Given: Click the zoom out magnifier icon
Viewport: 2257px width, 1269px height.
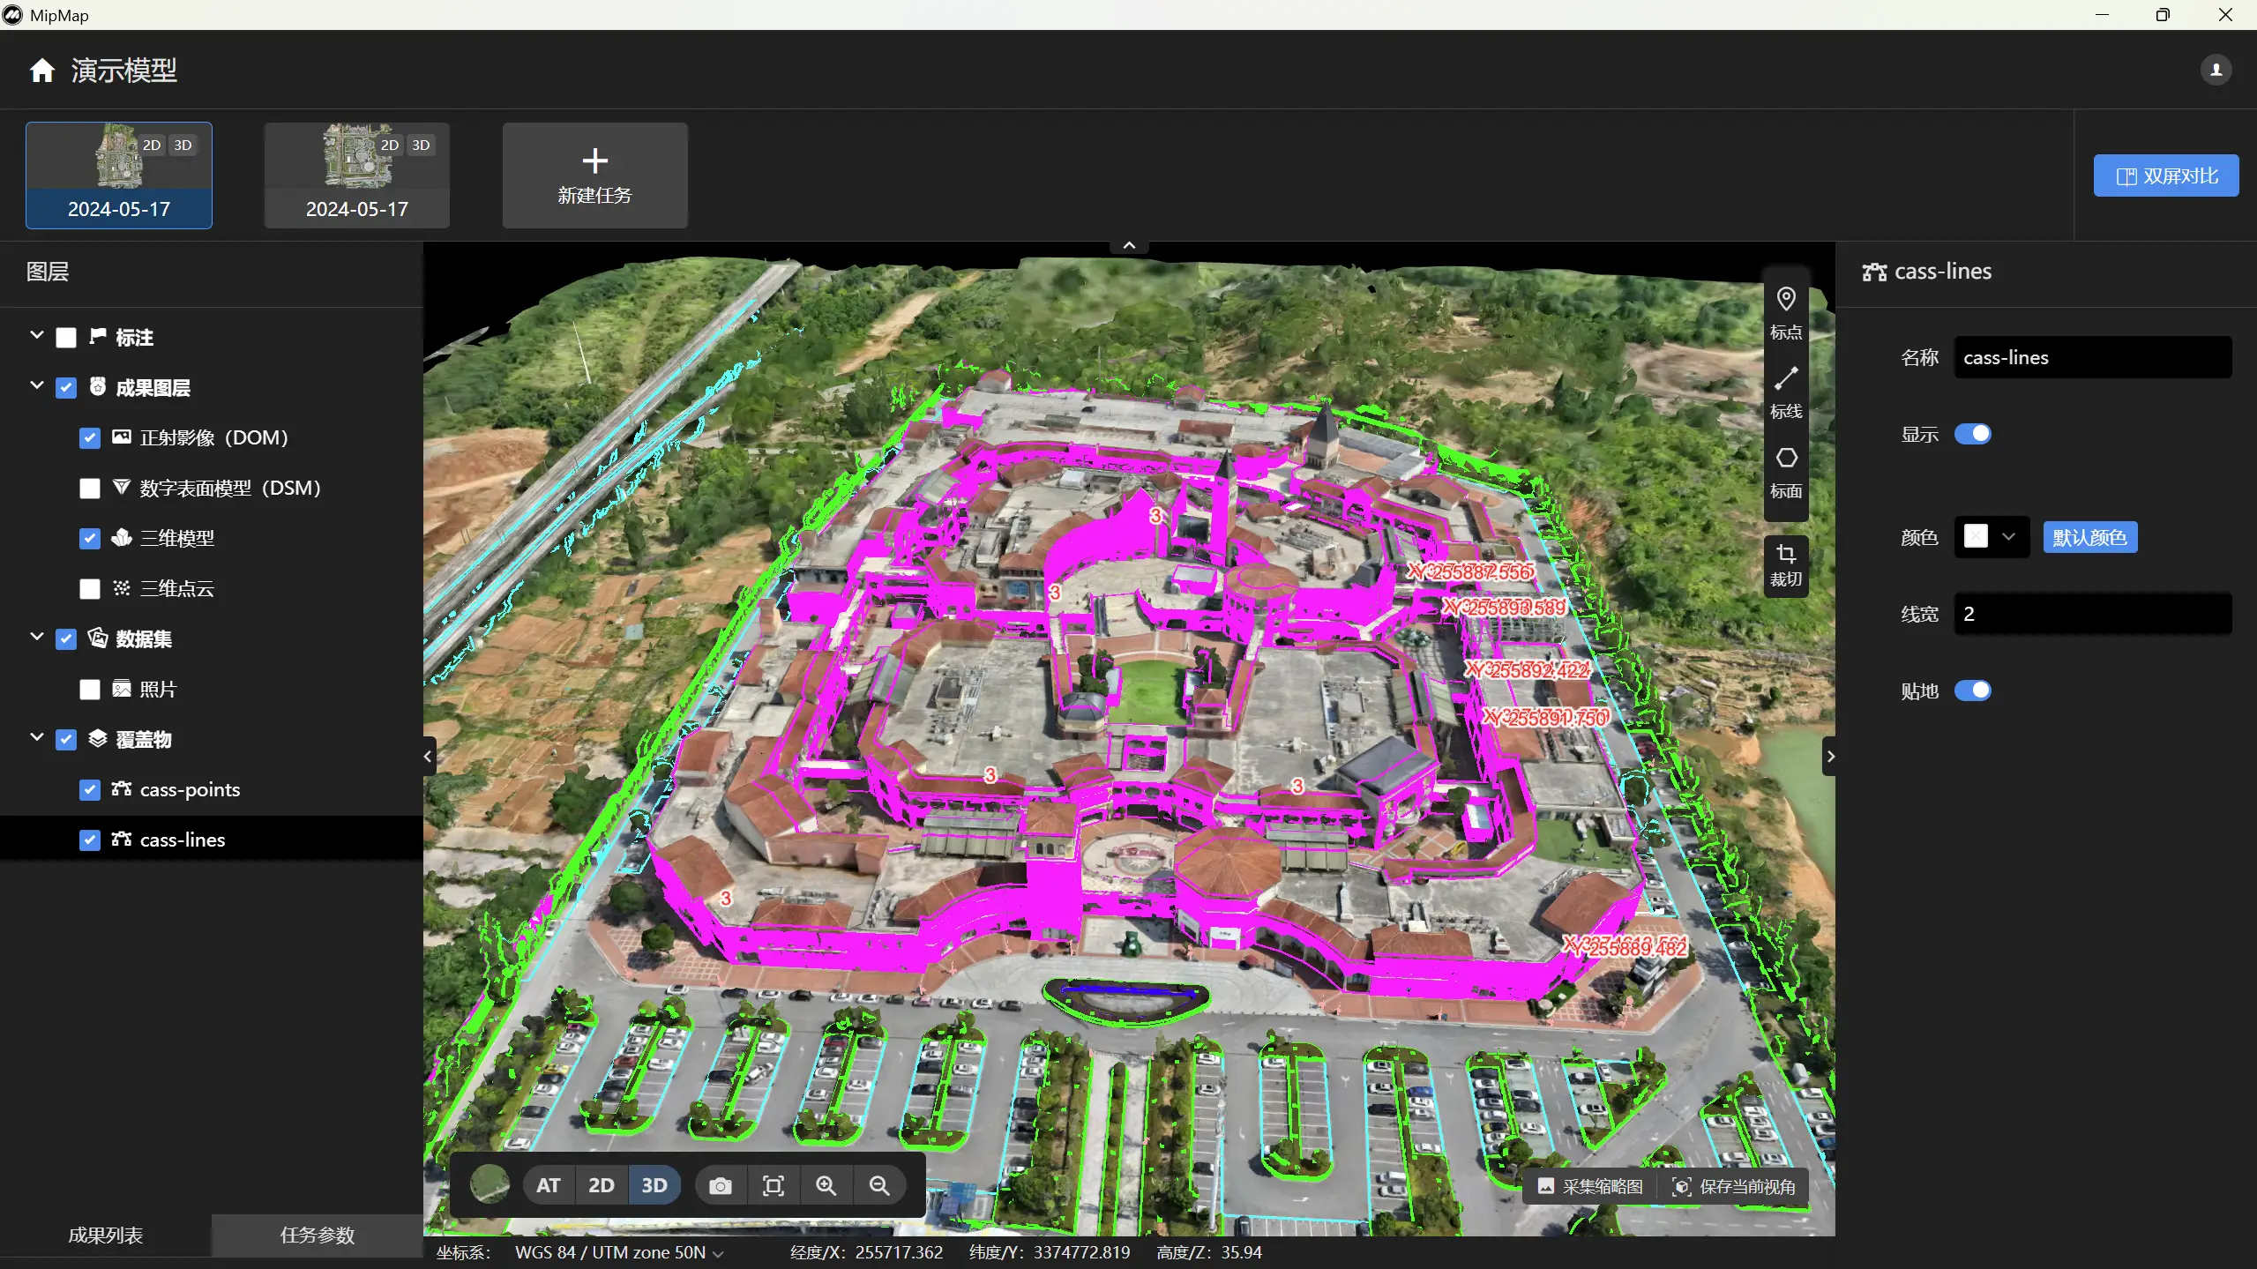Looking at the screenshot, I should tap(878, 1185).
